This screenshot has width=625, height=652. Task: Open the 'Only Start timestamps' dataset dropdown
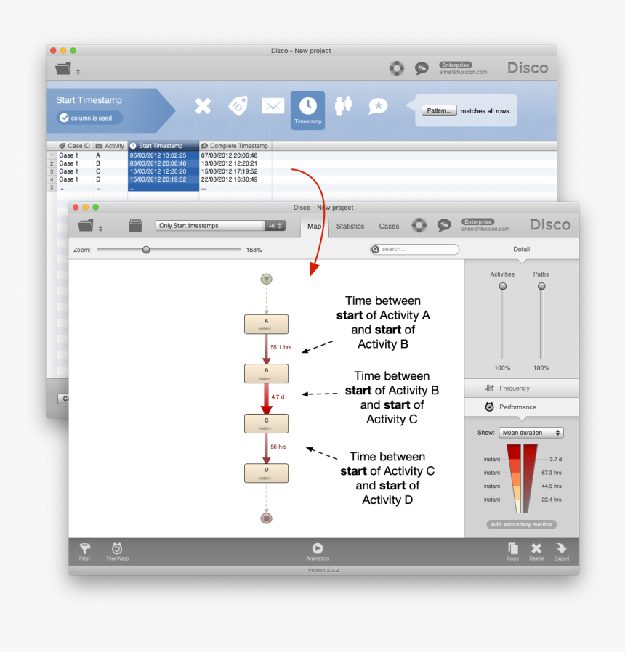point(220,225)
